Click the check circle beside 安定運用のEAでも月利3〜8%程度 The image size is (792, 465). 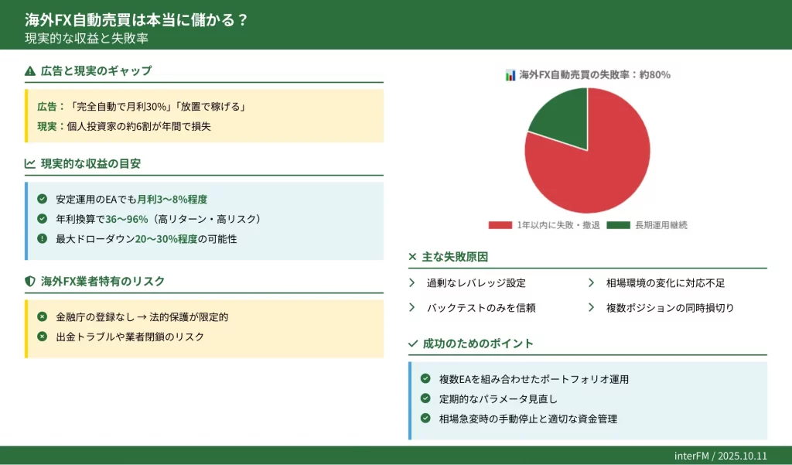coord(42,200)
